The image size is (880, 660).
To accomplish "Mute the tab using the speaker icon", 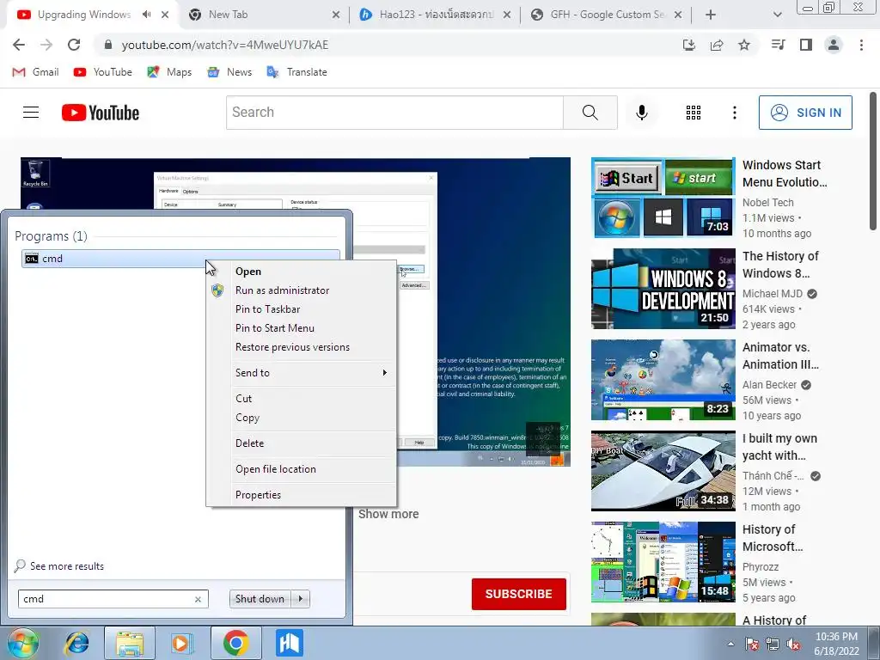I will point(146,15).
